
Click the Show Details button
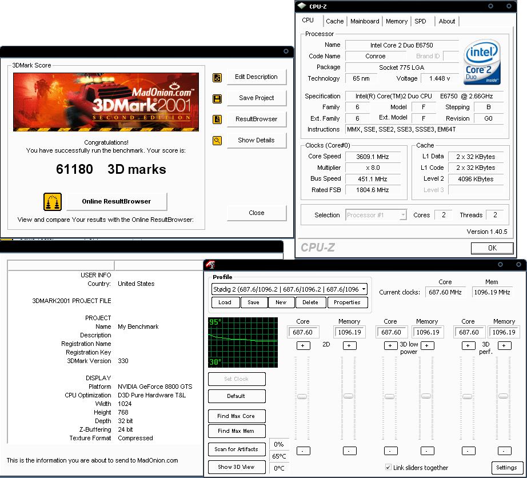click(x=257, y=141)
